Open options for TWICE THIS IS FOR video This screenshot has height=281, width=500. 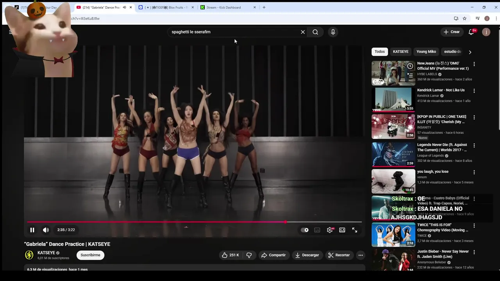474,226
